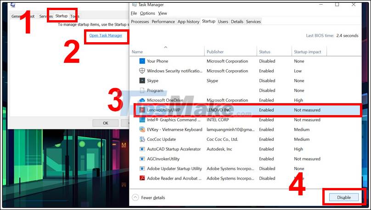Screen dimensions: 371x210
Task: Click the Disable button
Action: pos(344,197)
